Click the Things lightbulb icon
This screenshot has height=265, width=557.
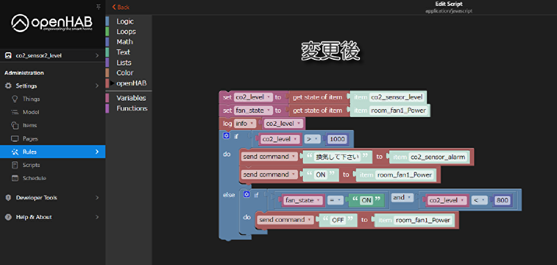coord(15,99)
